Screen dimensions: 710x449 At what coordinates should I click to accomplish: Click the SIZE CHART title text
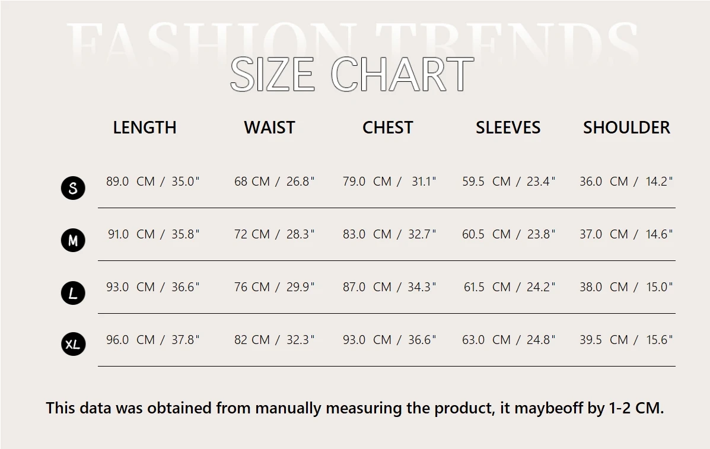[352, 74]
